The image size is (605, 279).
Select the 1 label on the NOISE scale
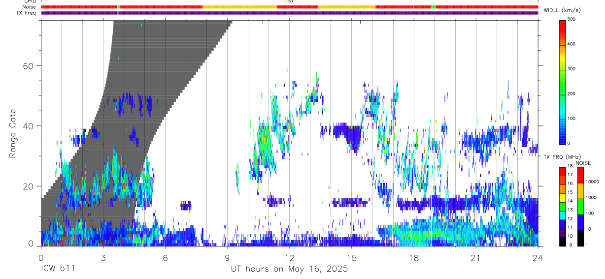[586, 245]
